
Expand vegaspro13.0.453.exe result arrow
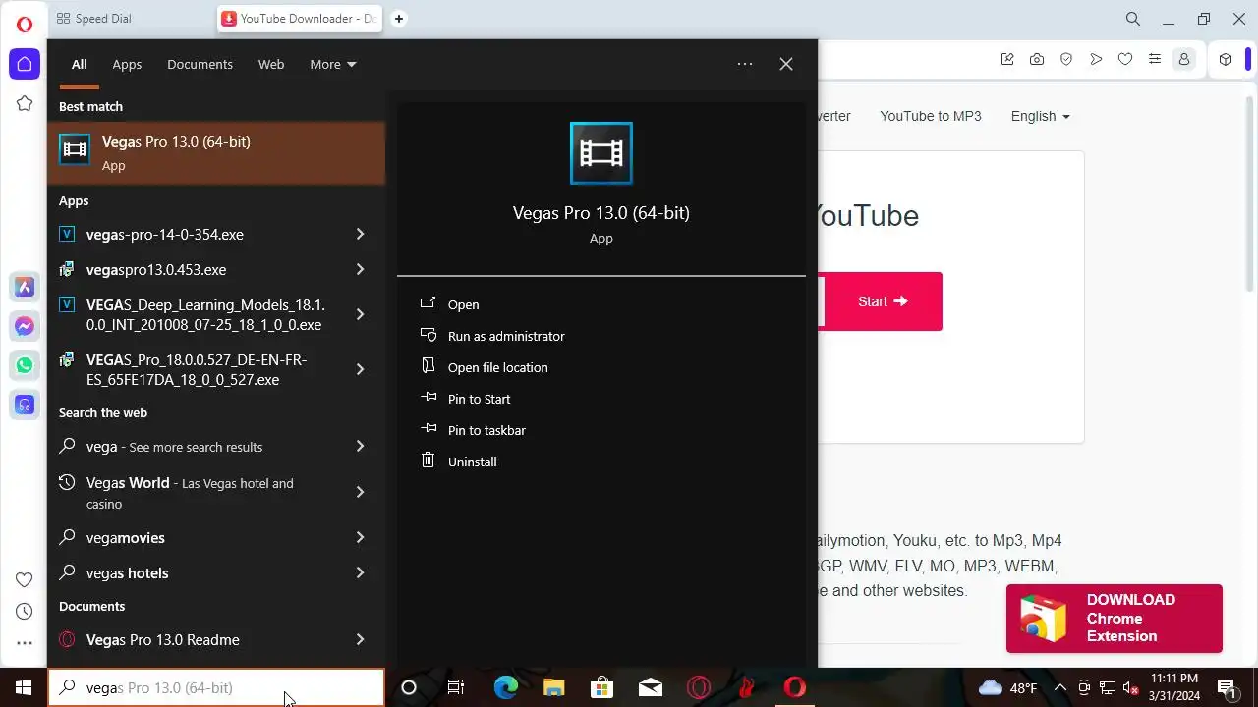coord(360,269)
